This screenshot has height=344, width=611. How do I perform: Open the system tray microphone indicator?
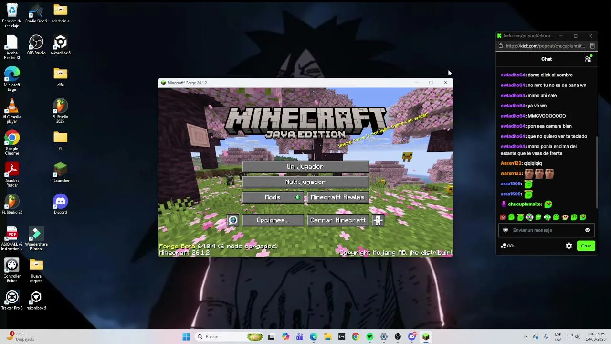546,337
